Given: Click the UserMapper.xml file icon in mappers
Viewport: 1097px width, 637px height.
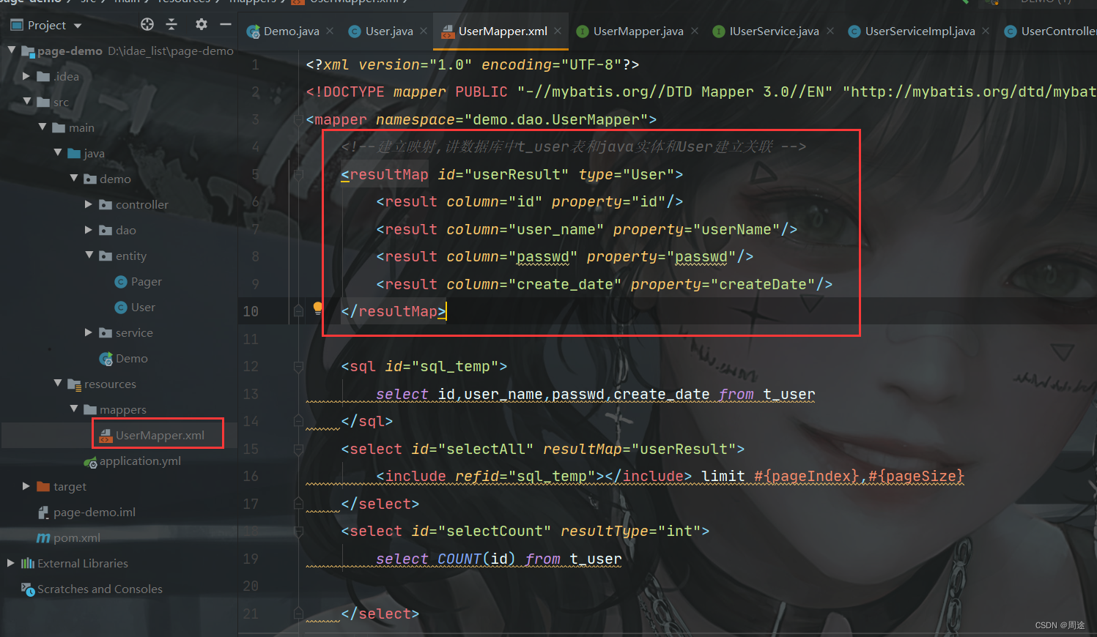Looking at the screenshot, I should tap(107, 433).
